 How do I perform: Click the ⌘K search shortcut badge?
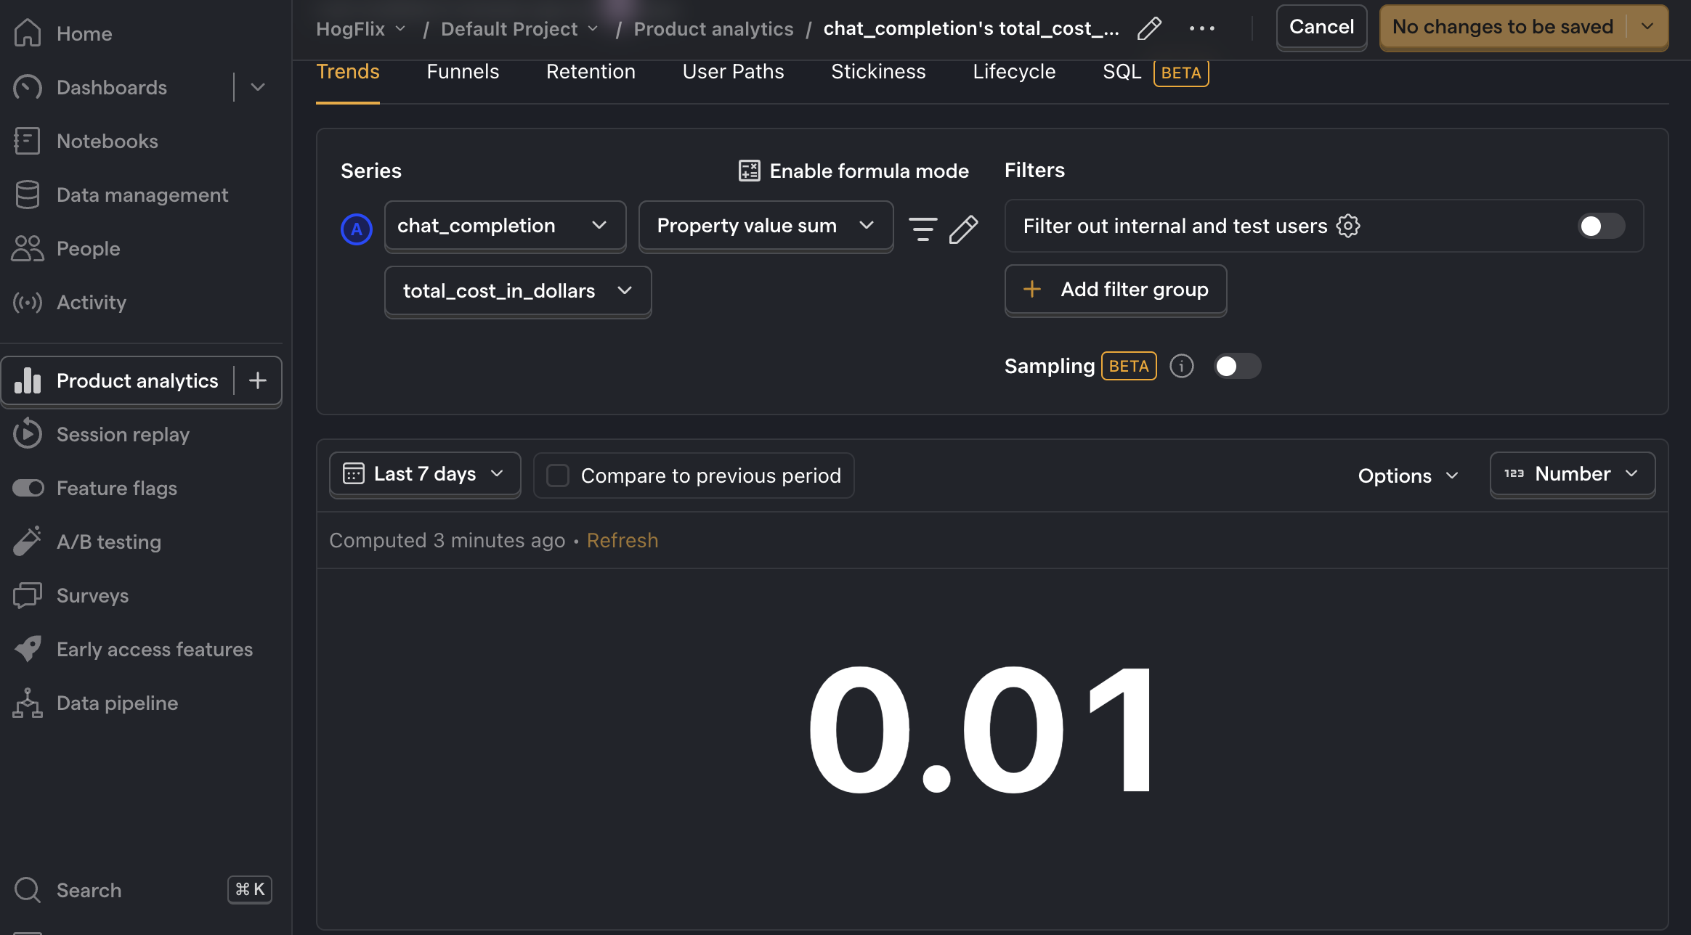coord(250,890)
